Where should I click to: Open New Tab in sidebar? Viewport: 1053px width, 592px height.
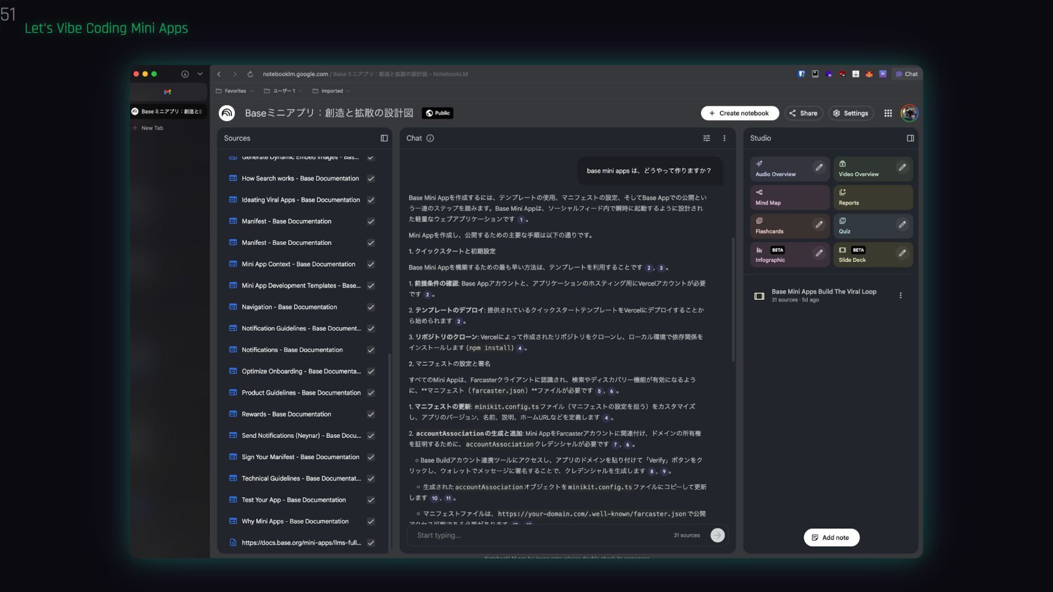point(151,128)
